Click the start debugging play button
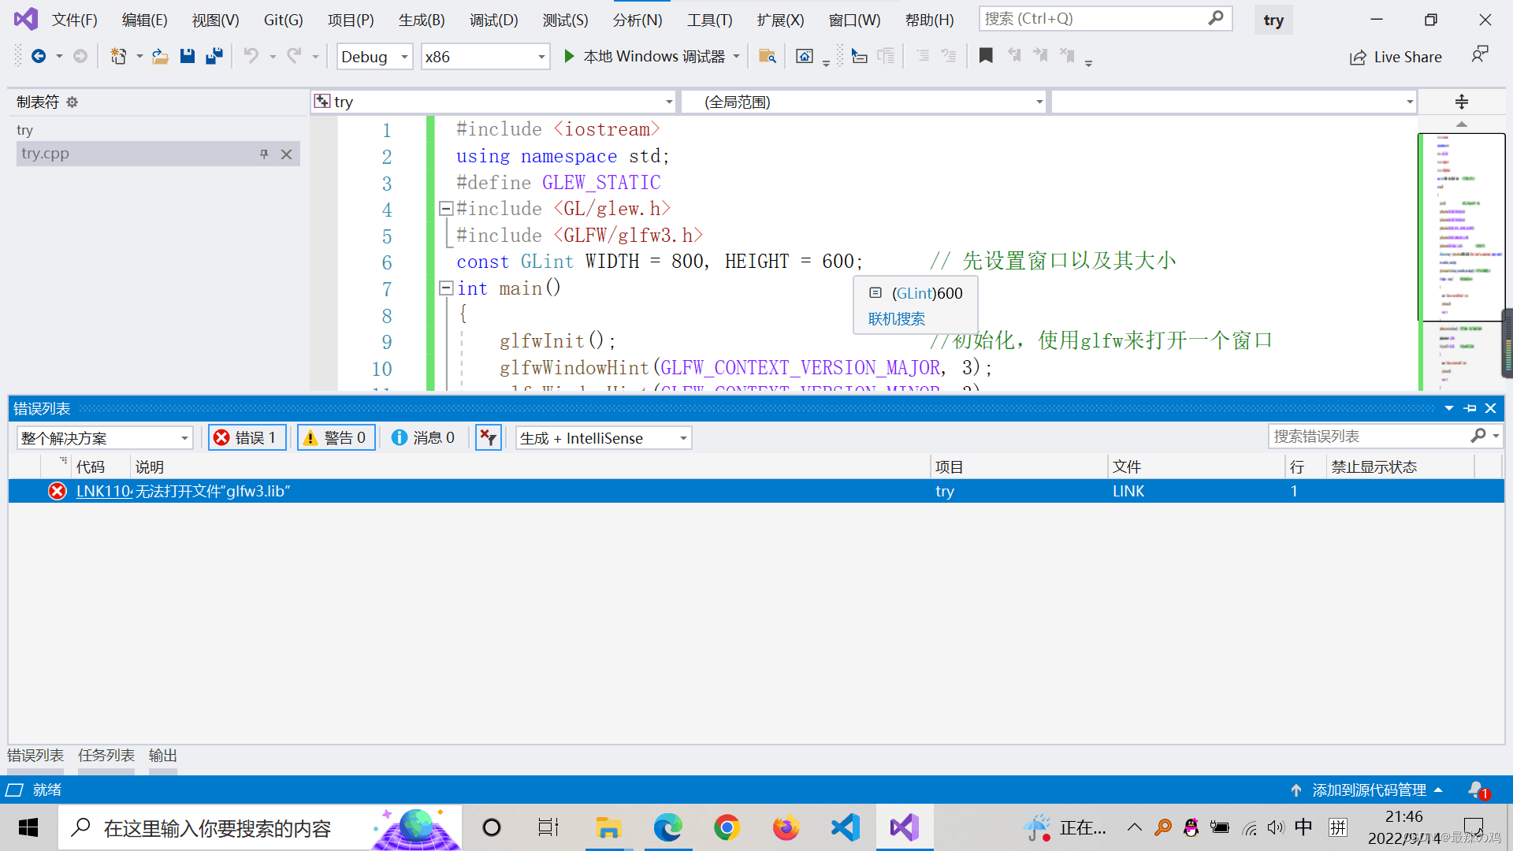The width and height of the screenshot is (1513, 851). point(567,56)
